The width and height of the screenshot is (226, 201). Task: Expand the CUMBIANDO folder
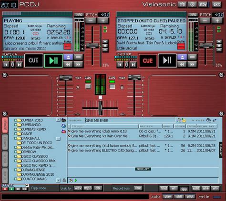coord(16,125)
